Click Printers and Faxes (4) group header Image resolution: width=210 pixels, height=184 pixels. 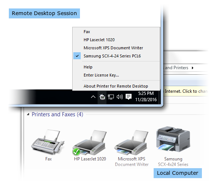click(x=57, y=114)
